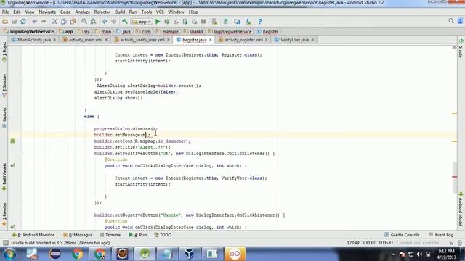Screen dimensions: 465x261
Task: Select the src breadcrumb folder
Action: 84,31
